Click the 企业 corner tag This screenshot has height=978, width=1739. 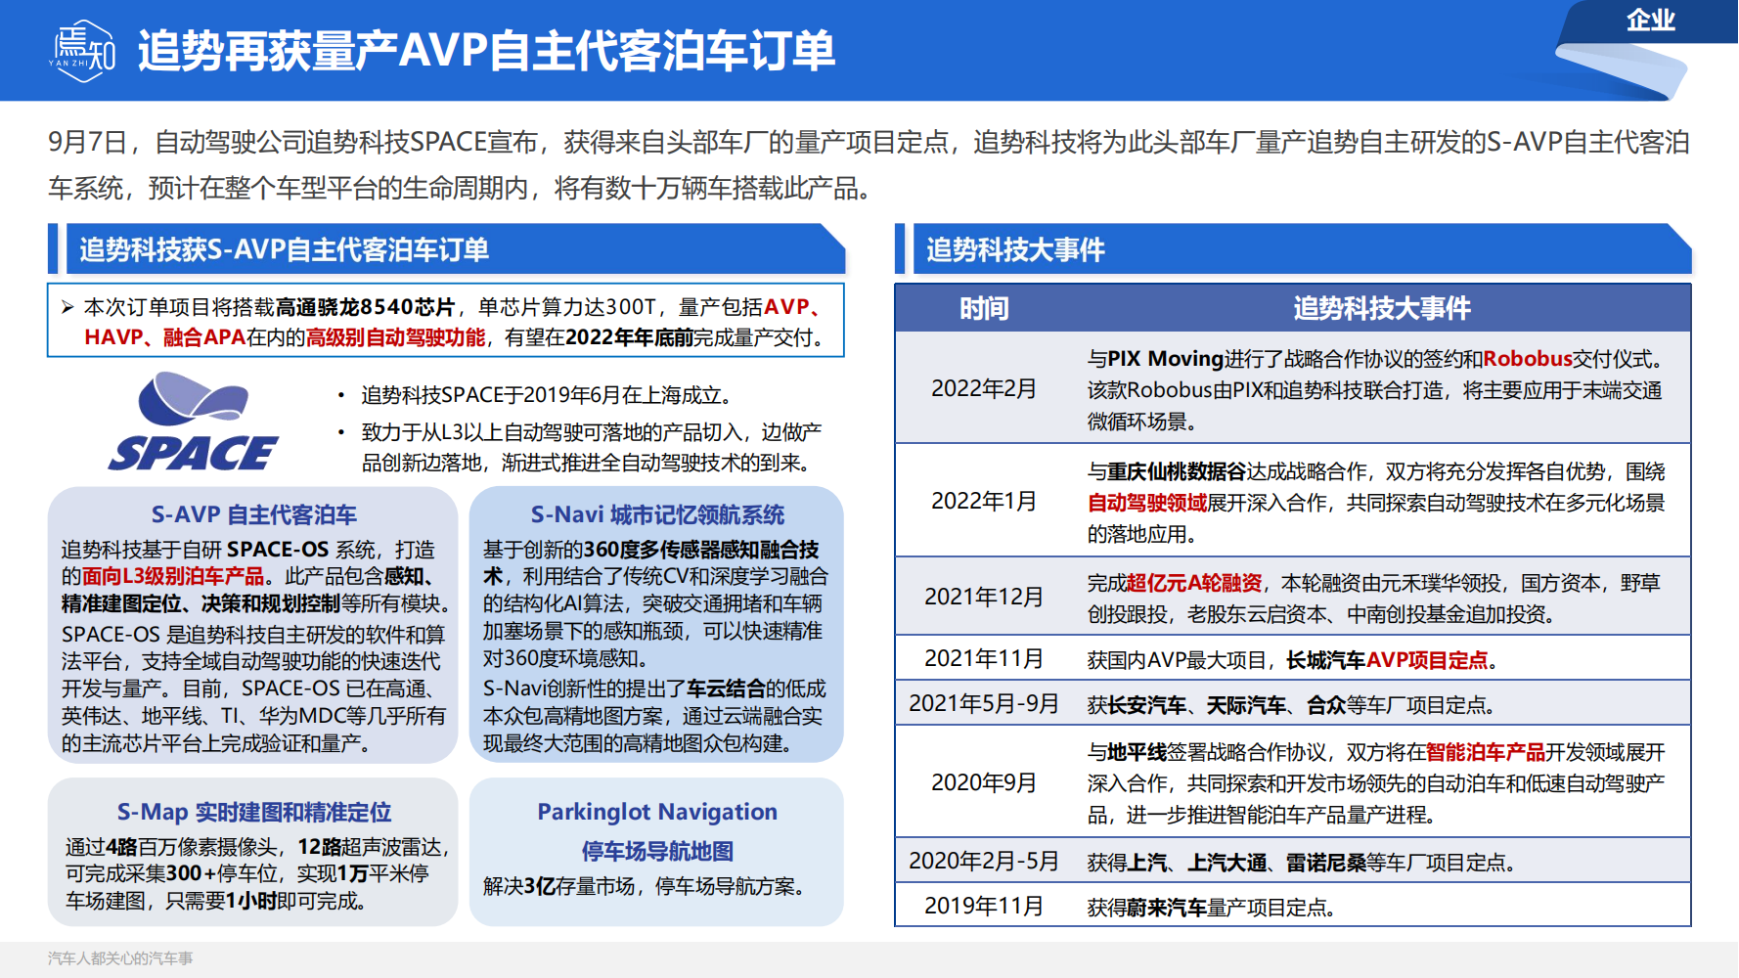click(1651, 20)
